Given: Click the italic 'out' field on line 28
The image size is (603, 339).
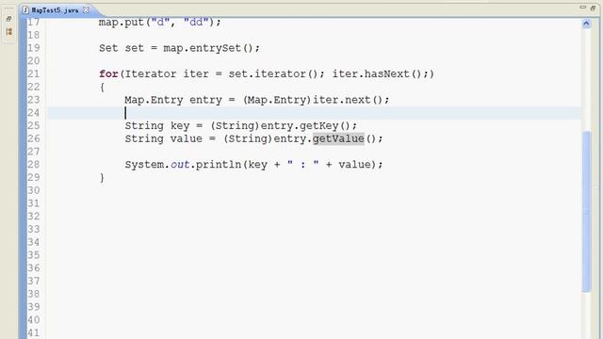Looking at the screenshot, I should 180,165.
